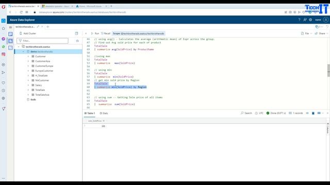Viewport: 330px width, 185px height.
Task: Click the results cell value 300
Action: [x=103, y=126]
